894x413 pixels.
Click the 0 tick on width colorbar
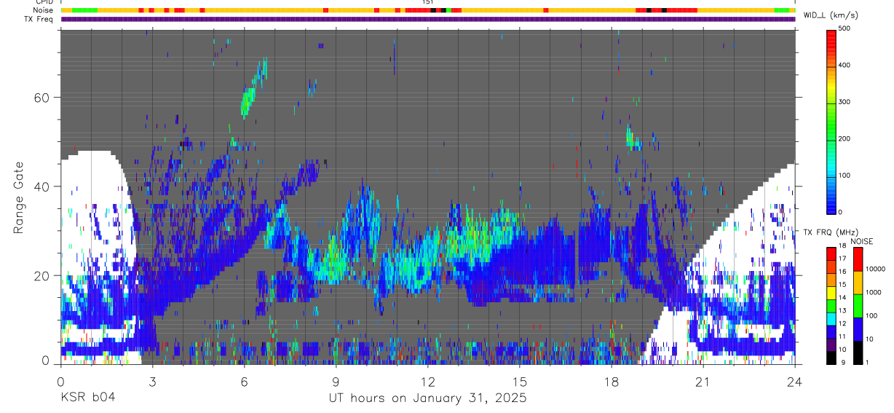click(x=841, y=213)
